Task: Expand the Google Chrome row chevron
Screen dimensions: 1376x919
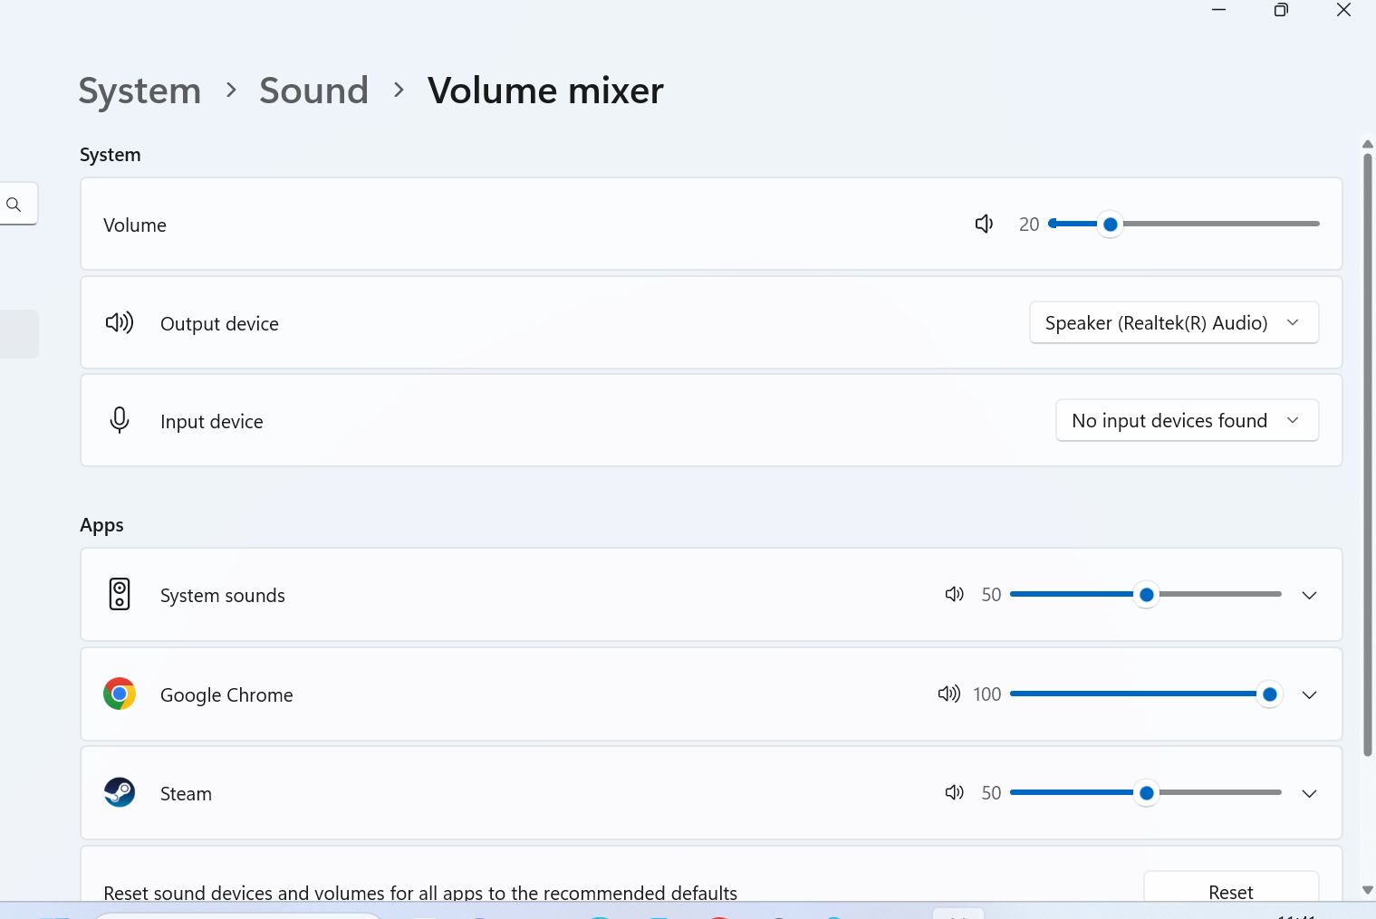Action: tap(1309, 694)
